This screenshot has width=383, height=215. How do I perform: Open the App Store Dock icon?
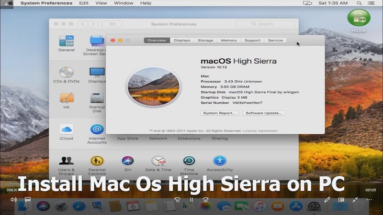point(296,206)
